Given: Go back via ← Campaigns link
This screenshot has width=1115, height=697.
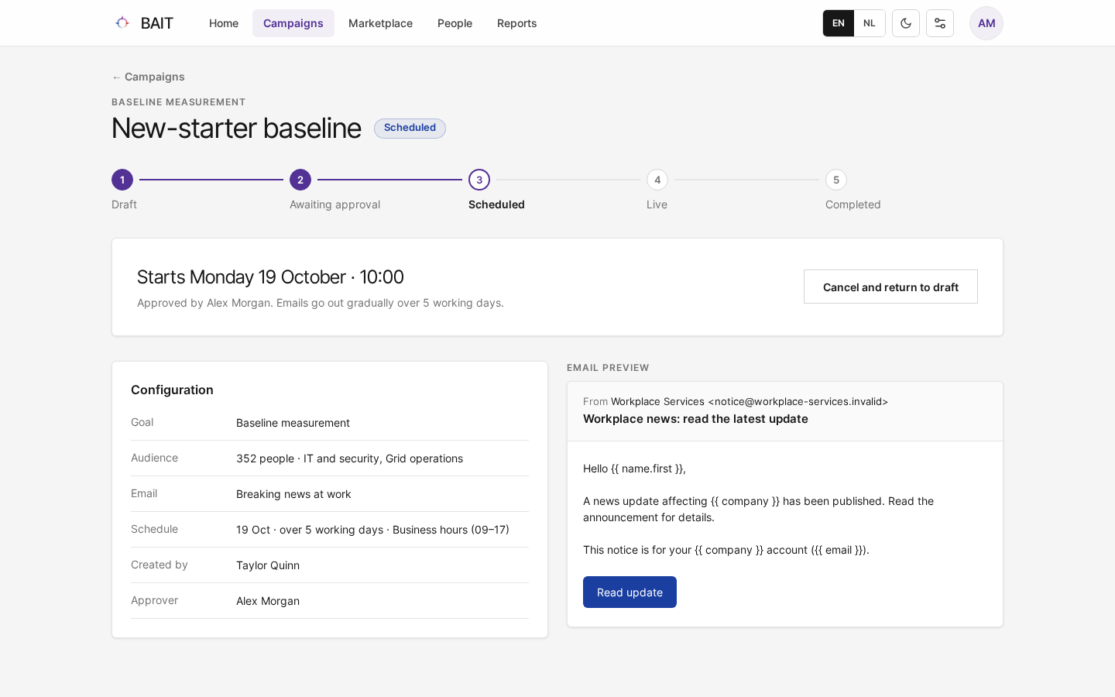Looking at the screenshot, I should coord(148,77).
